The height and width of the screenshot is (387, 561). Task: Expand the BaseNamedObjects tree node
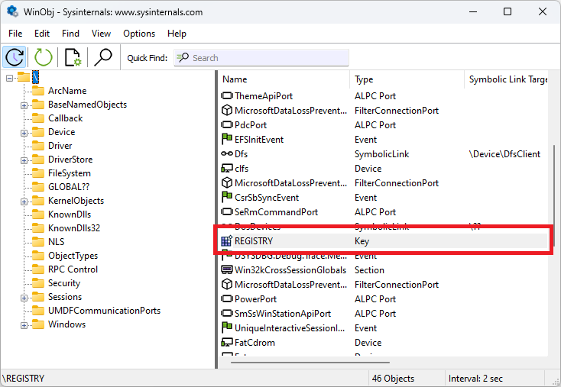(x=24, y=105)
